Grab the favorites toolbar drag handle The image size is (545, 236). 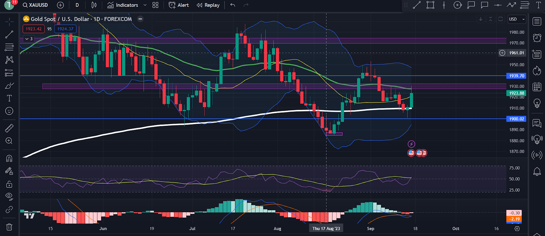pyautogui.click(x=406, y=5)
